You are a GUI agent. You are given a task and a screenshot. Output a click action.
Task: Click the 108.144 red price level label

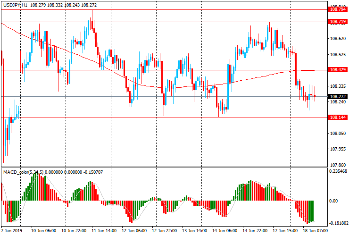tap(338, 117)
